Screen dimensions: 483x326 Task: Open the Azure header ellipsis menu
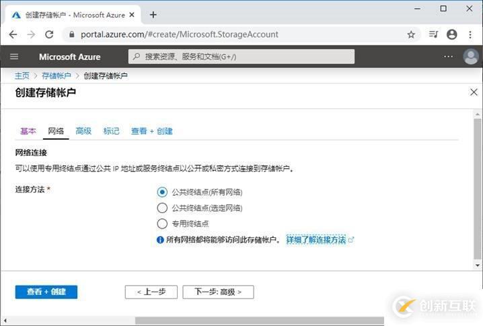pyautogui.click(x=448, y=56)
